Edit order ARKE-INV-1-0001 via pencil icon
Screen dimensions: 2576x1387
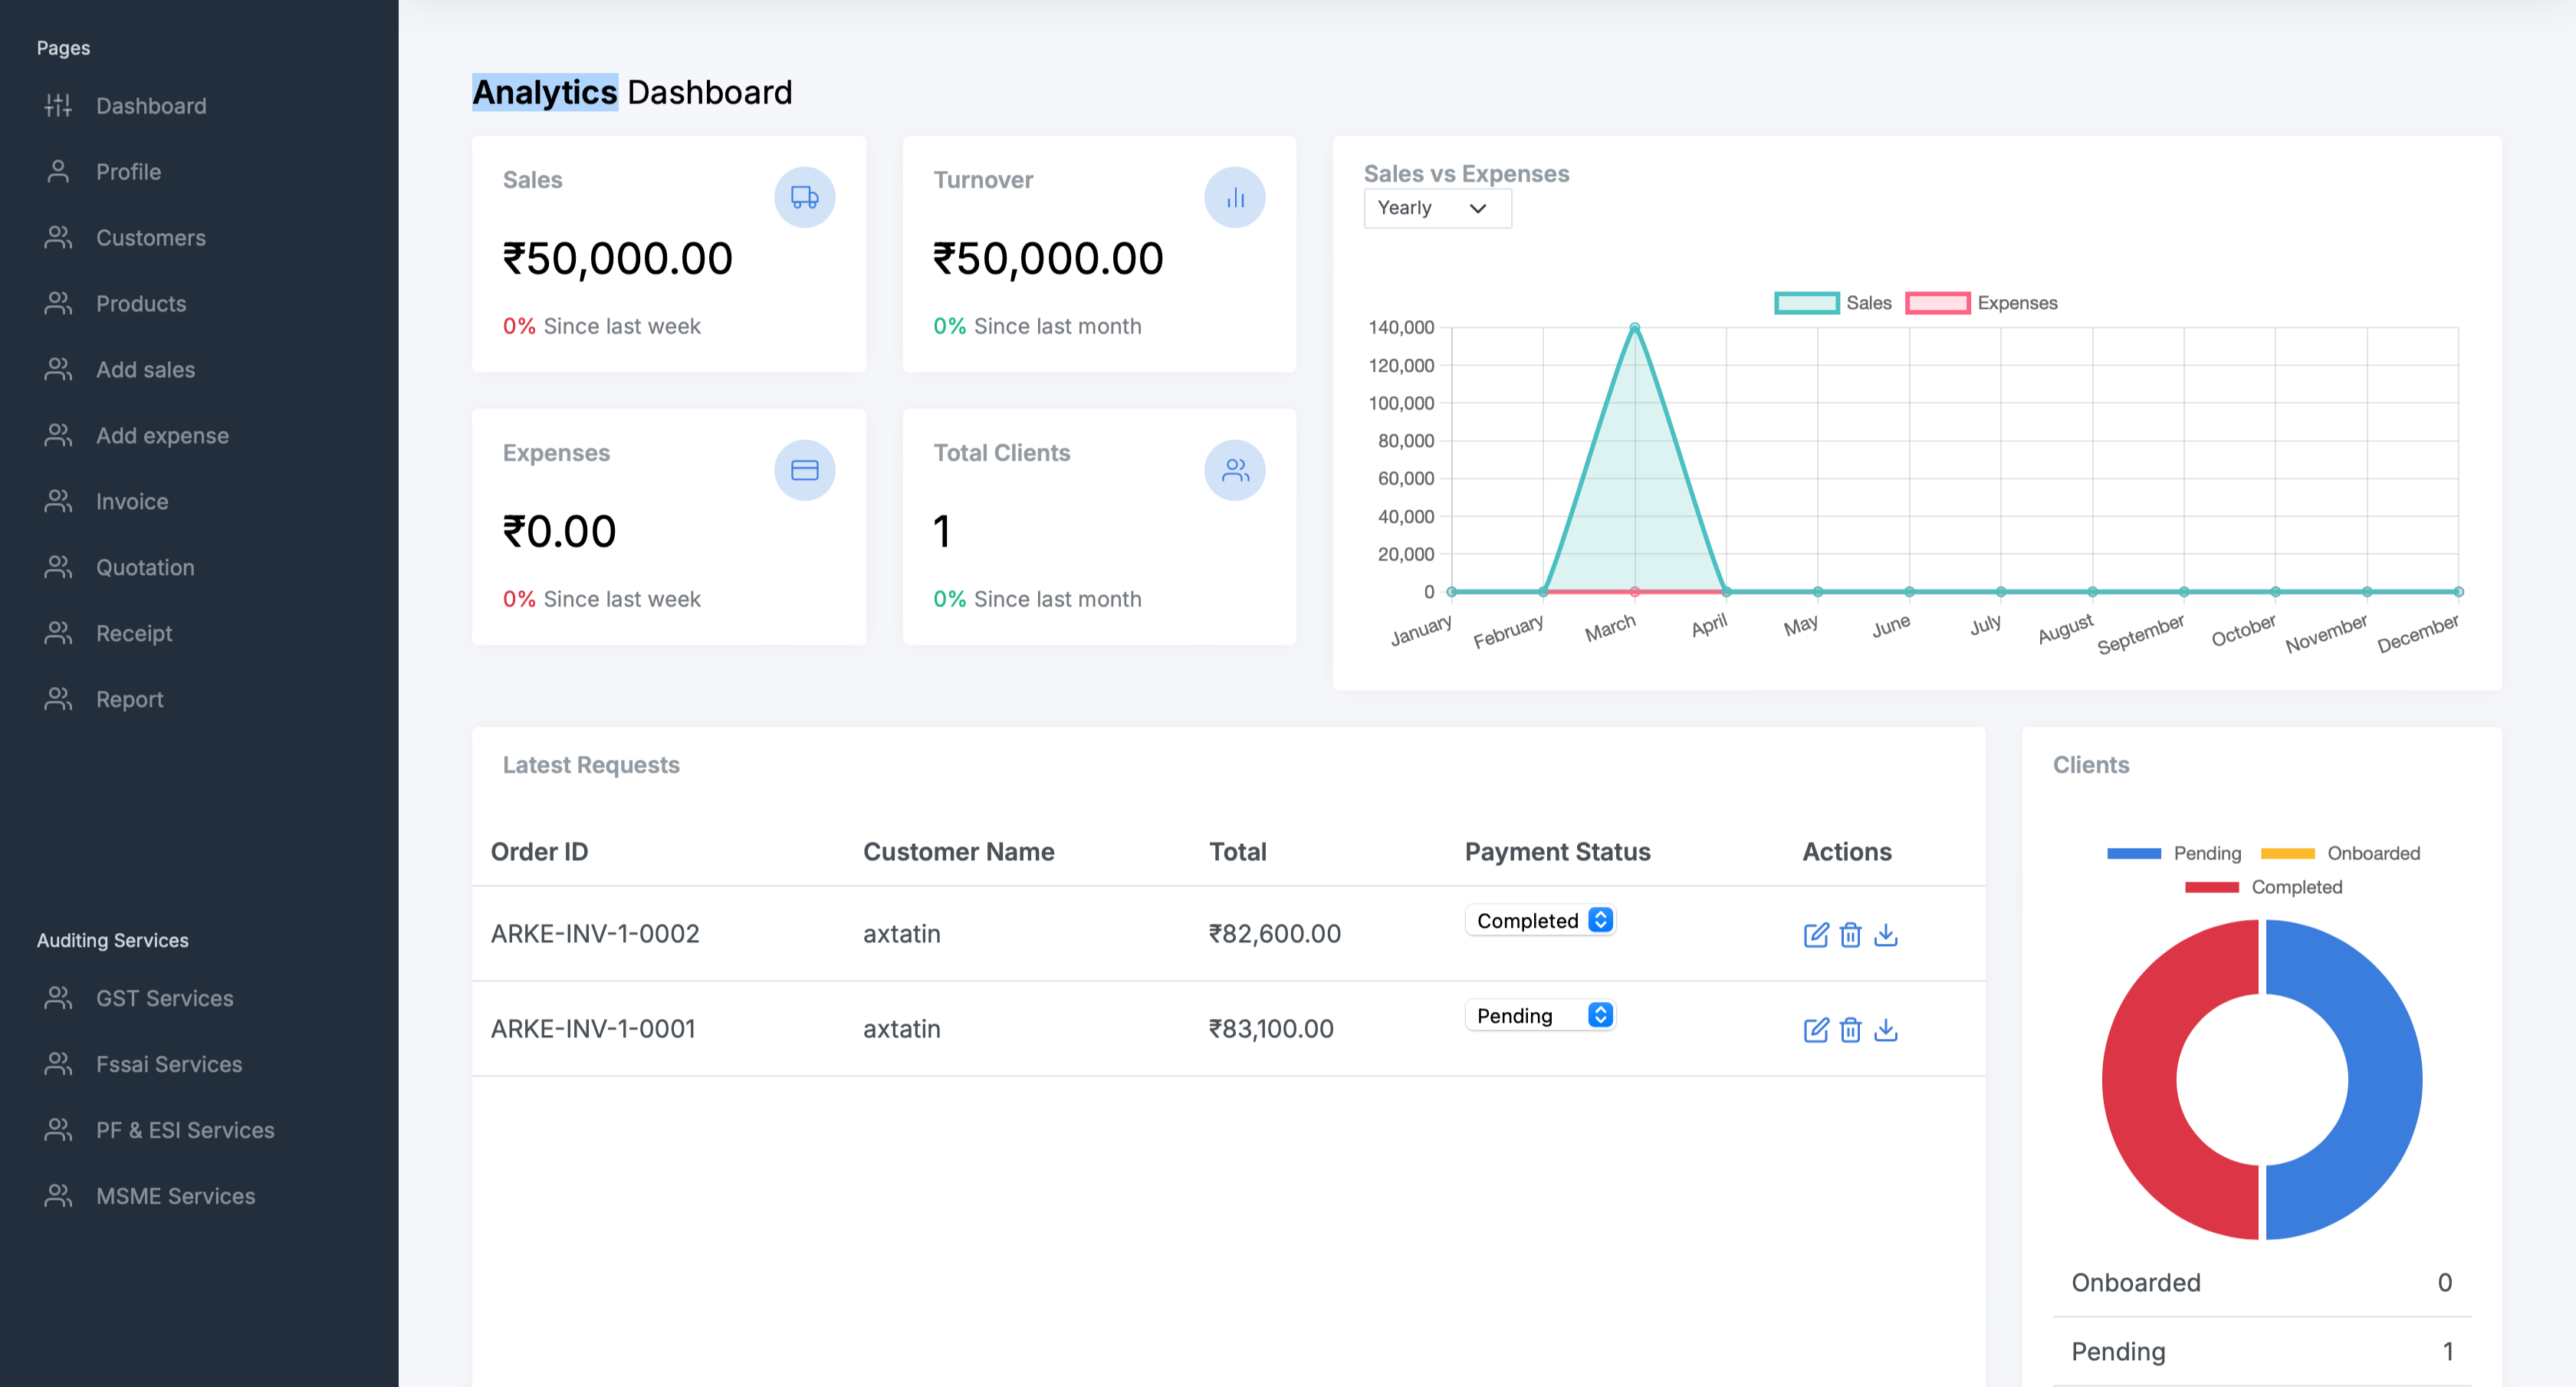(1816, 1030)
